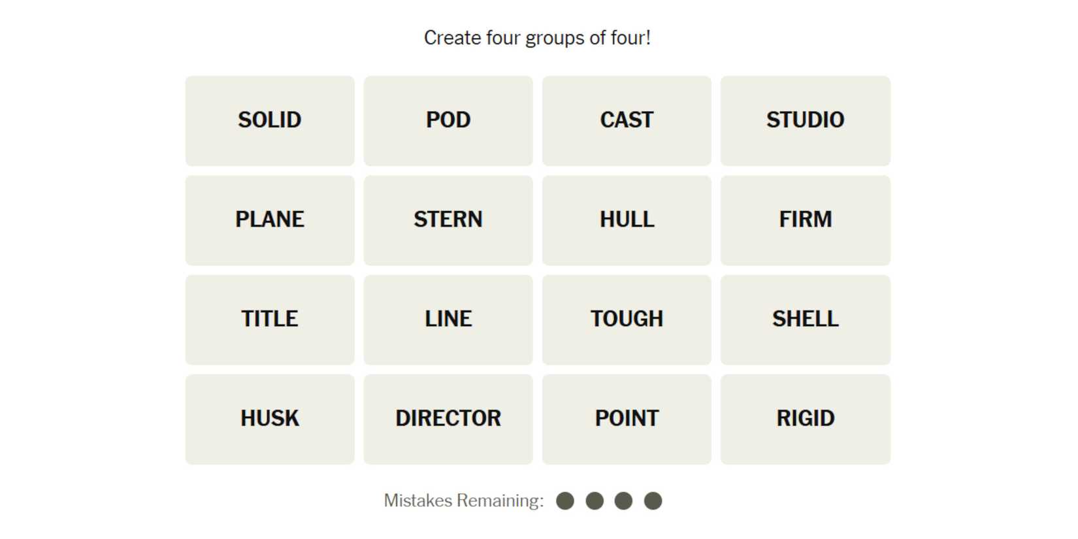
Task: Pick the LINE tile
Action: click(448, 320)
